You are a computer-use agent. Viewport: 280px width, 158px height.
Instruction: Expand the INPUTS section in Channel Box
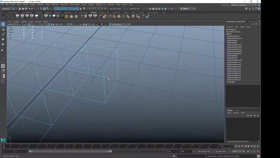coord(228,34)
